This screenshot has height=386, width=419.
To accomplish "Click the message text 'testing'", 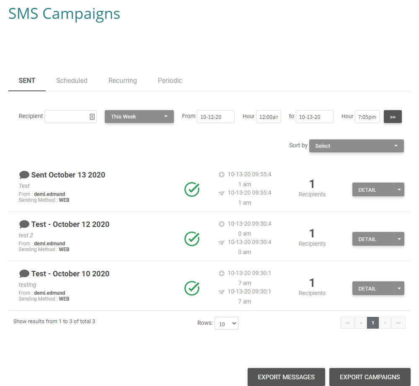I will click(28, 285).
